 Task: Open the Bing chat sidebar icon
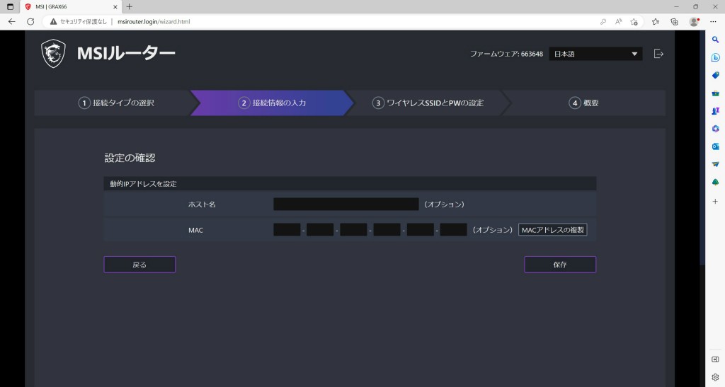[x=715, y=57]
